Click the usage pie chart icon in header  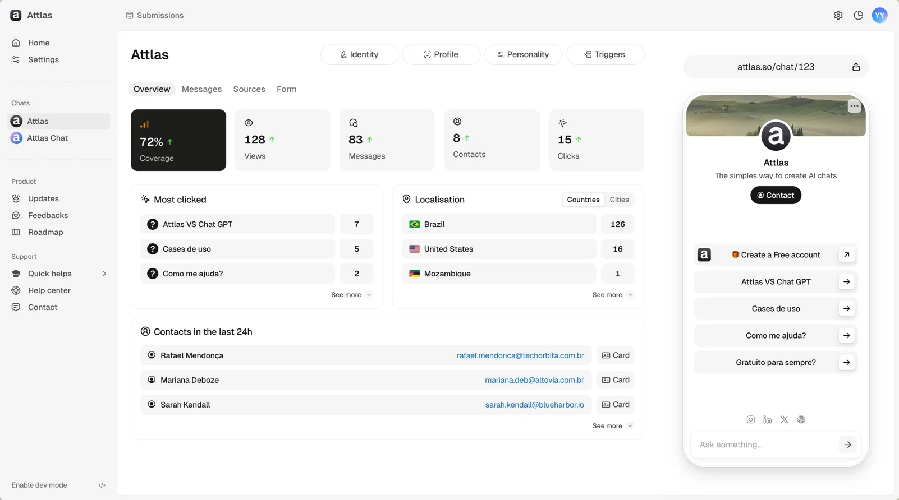858,15
